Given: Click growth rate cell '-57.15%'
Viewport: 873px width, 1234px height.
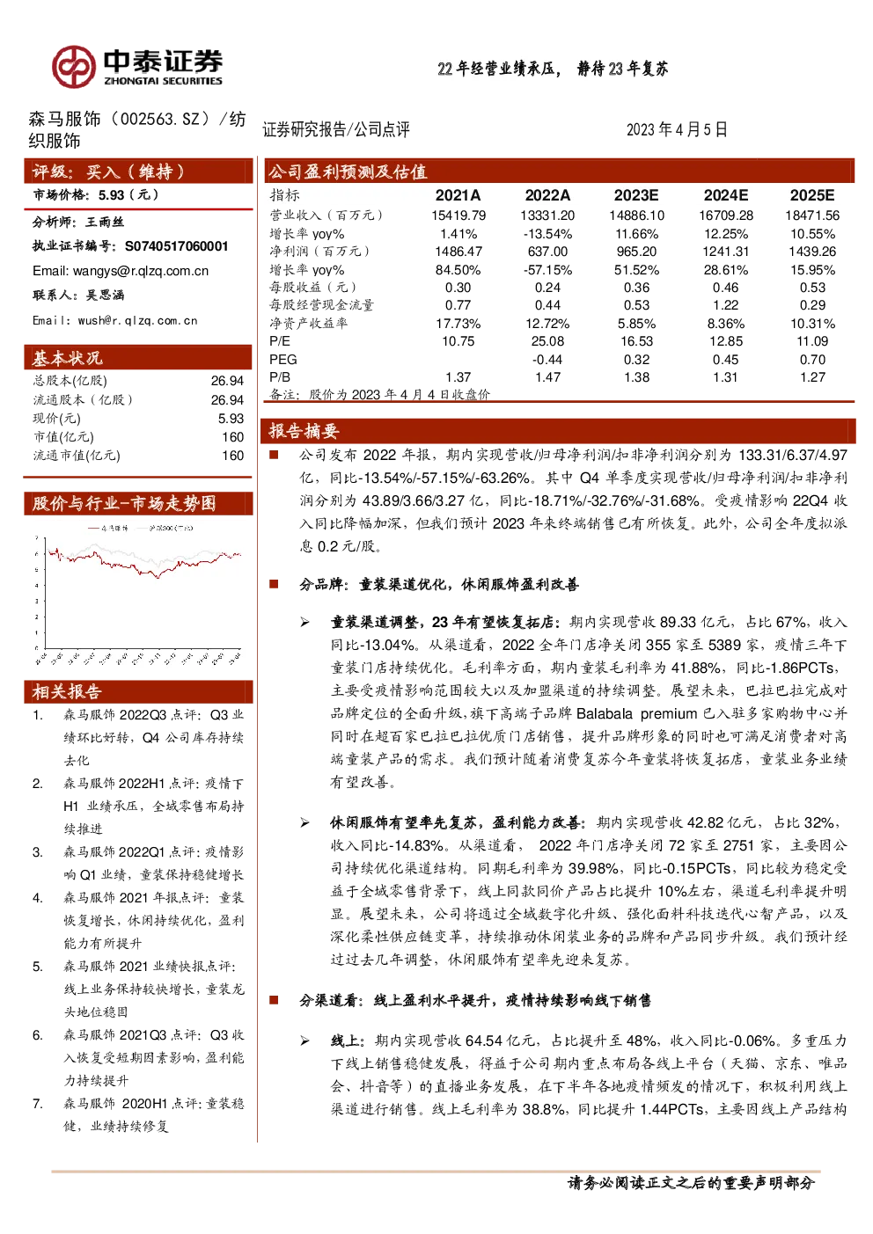Looking at the screenshot, I should point(547,270).
